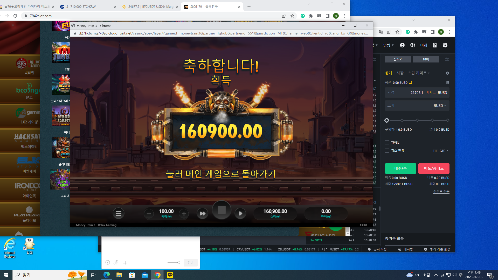
Task: Click the send button in the chat box
Action: pos(191,263)
